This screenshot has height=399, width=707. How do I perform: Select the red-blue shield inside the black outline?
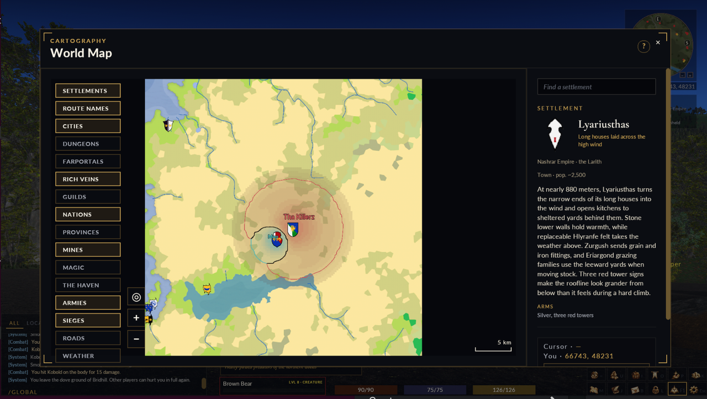[x=277, y=238]
